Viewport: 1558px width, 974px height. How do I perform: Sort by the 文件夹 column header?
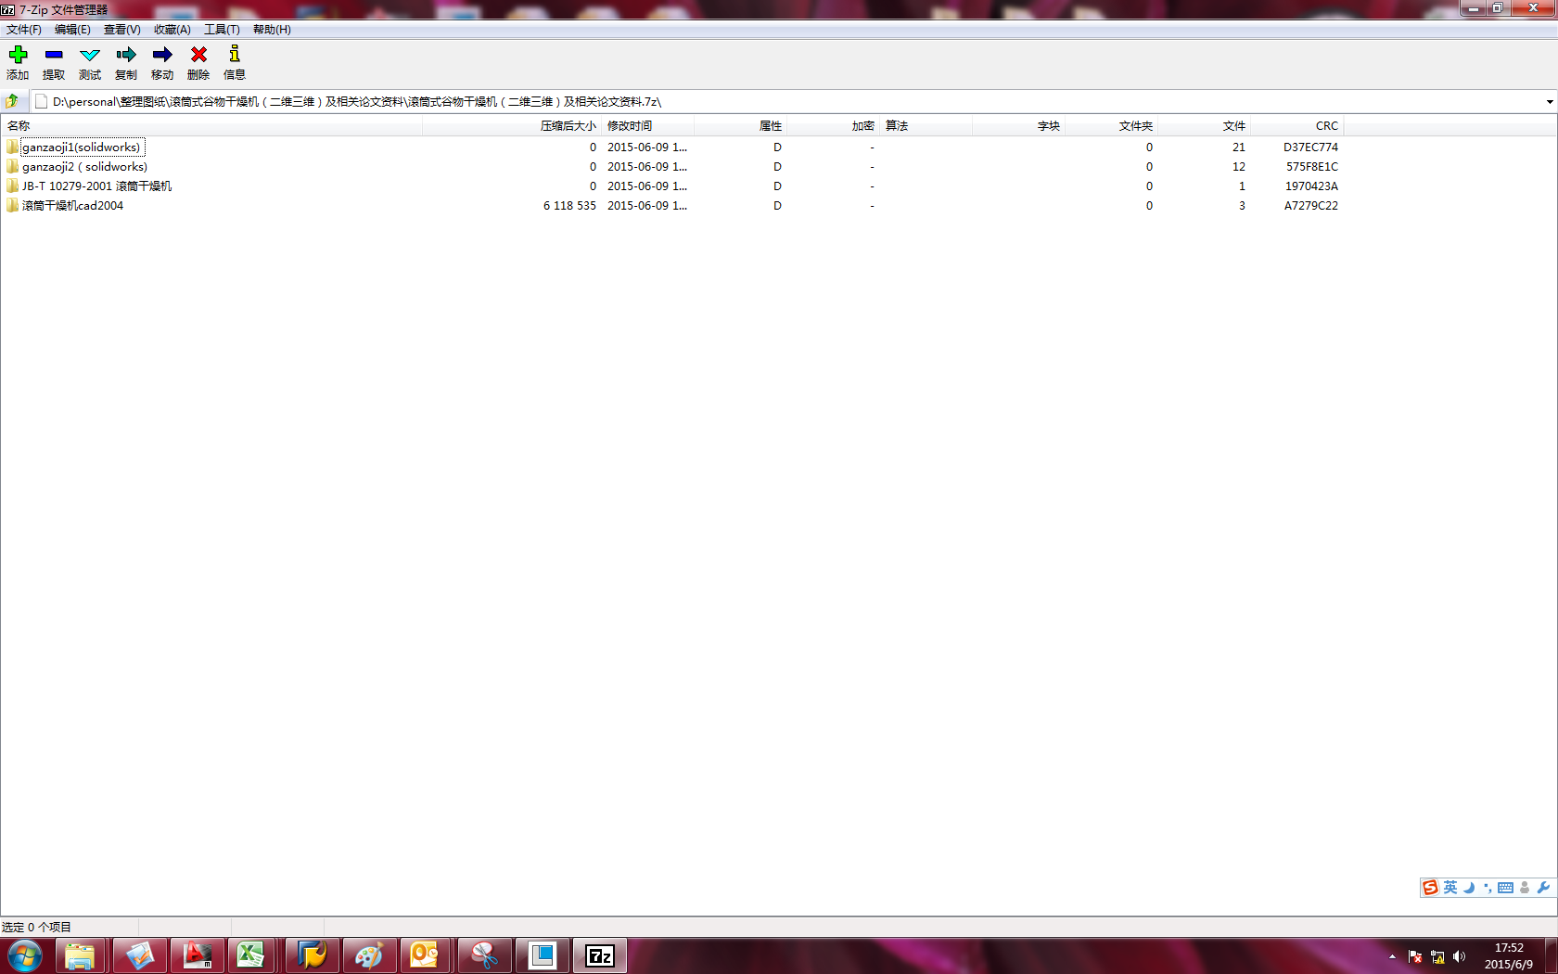[1111, 125]
